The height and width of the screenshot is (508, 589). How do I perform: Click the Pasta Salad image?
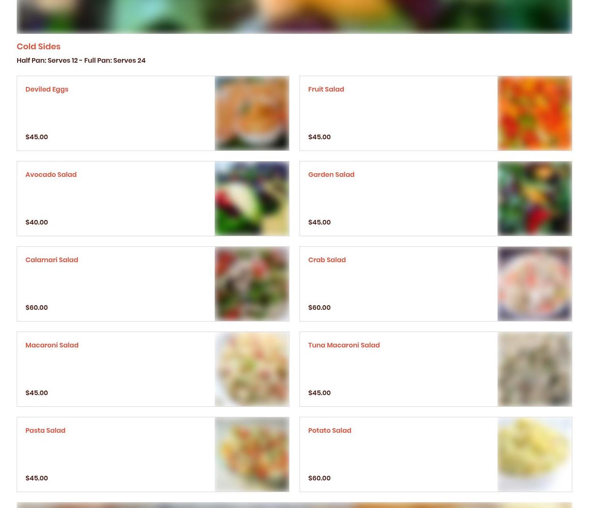pos(252,454)
